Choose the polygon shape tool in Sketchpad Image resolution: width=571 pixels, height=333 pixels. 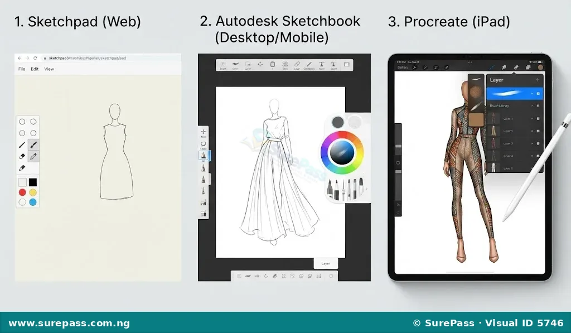click(x=33, y=122)
